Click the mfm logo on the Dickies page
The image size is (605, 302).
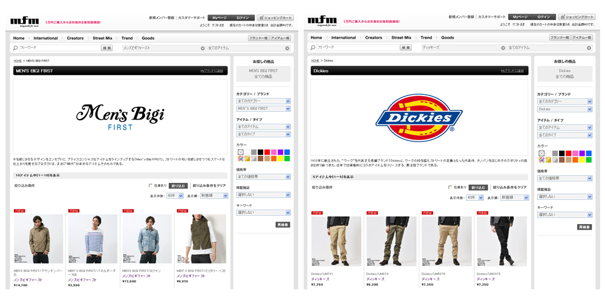click(x=322, y=21)
